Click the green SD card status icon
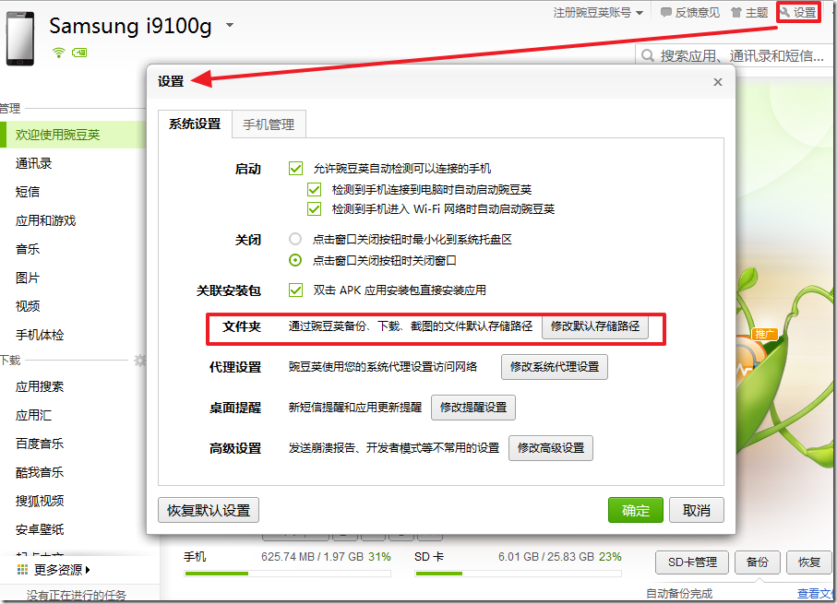837x604 pixels. pyautogui.click(x=79, y=53)
